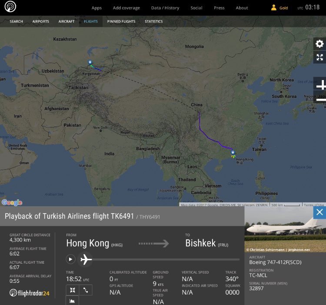This screenshot has height=305, width=326.
Task: Zoom out with the minus button
Action: tap(321, 100)
